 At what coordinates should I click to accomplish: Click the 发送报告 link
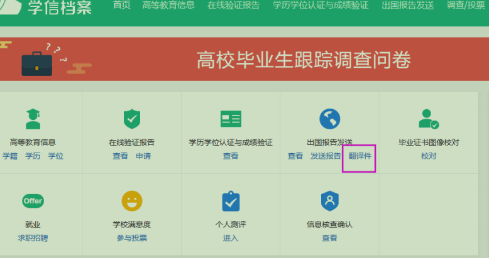pyautogui.click(x=326, y=156)
